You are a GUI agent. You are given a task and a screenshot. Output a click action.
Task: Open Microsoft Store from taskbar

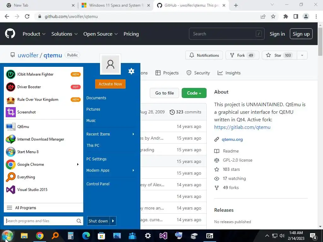point(101,236)
